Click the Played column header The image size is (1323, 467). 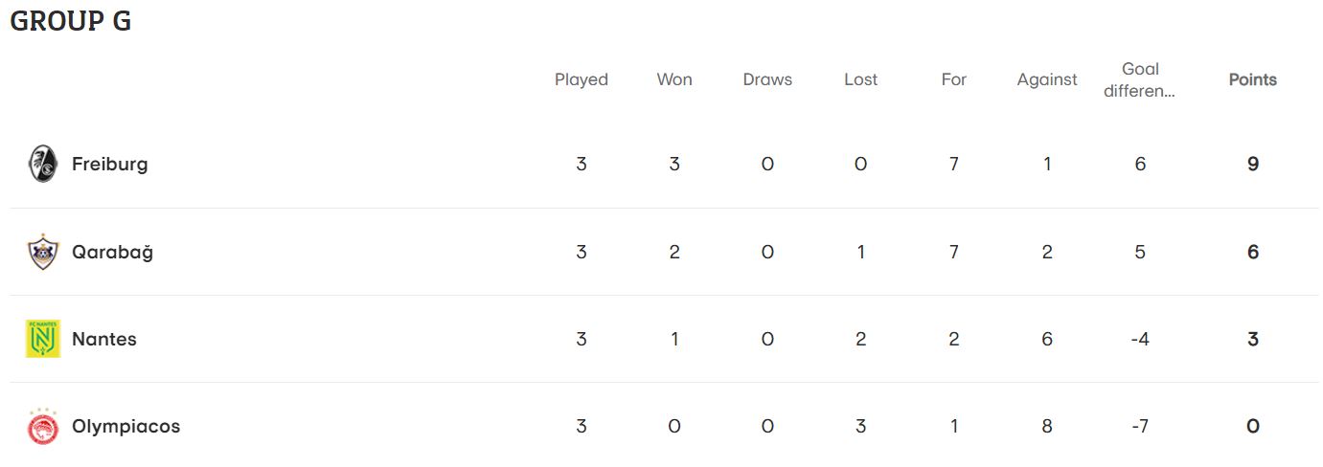pos(582,79)
